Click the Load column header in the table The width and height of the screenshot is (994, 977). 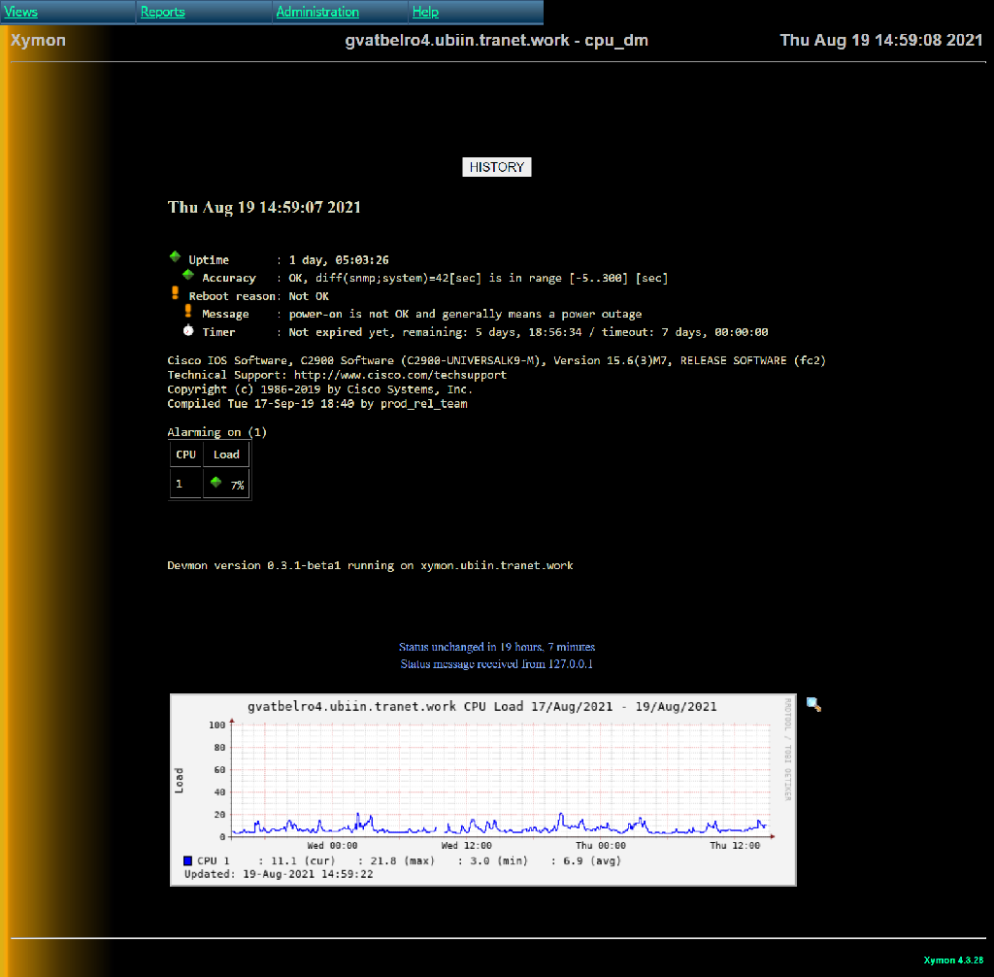pos(226,455)
